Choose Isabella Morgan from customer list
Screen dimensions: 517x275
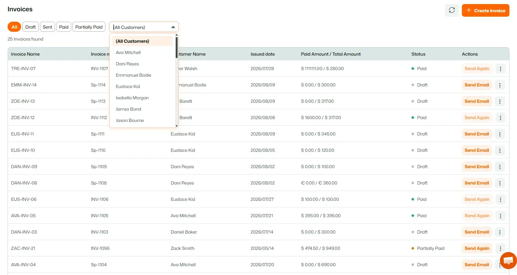point(142,98)
